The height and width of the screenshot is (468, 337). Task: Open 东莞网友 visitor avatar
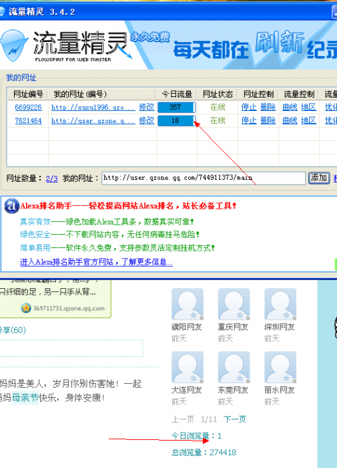[234, 367]
